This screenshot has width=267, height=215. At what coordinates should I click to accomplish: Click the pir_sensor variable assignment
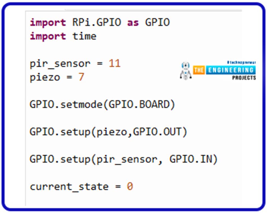pos(60,64)
